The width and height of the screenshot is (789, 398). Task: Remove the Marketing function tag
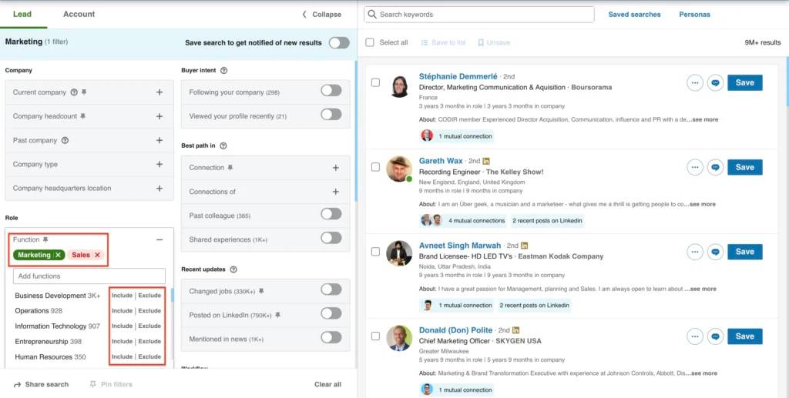pos(58,255)
